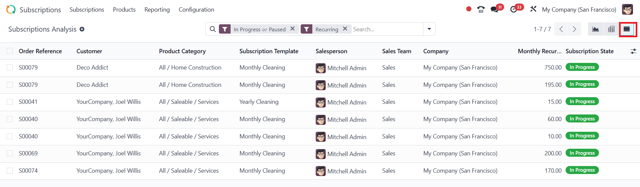The height and width of the screenshot is (187, 640).
Task: Toggle the select-all header checkbox
Action: click(10, 51)
